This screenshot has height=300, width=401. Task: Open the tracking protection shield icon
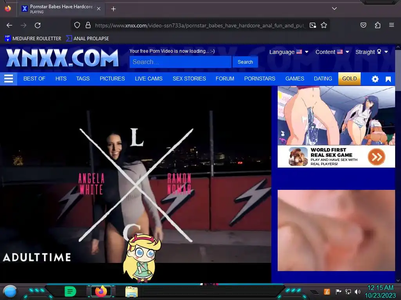point(77,25)
